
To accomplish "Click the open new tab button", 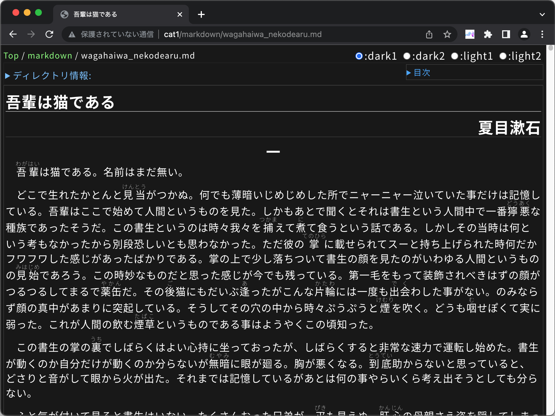I will 201,14.
